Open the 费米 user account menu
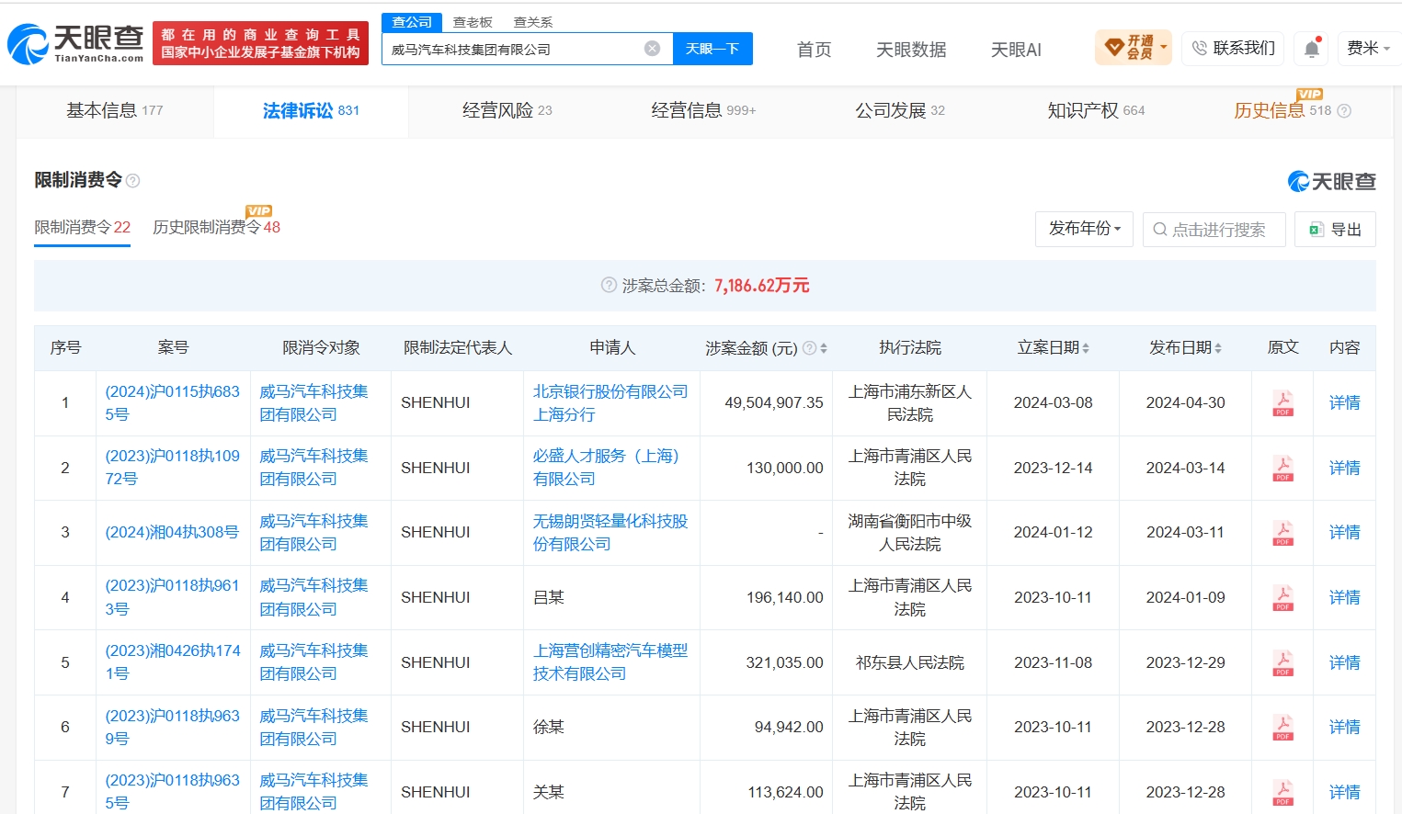1402x814 pixels. (1368, 48)
